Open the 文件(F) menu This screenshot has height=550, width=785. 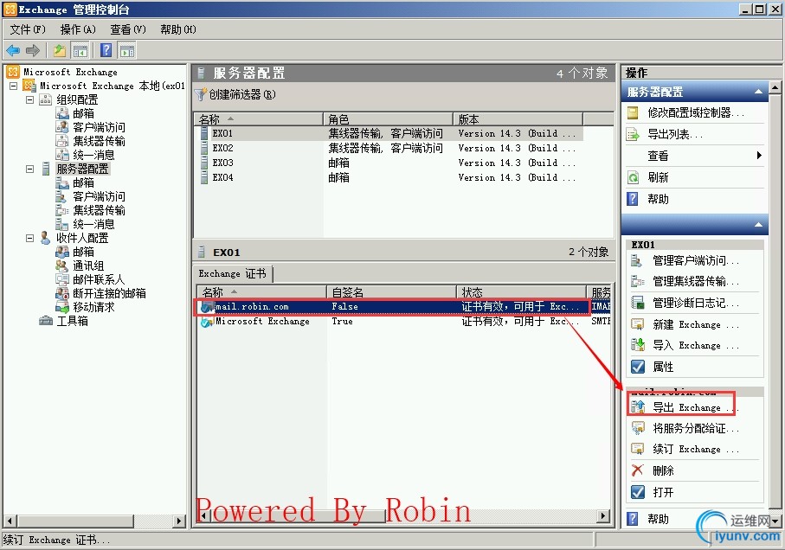tap(28, 29)
